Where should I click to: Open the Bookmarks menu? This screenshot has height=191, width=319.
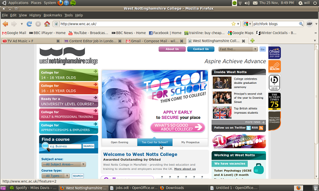(53, 15)
